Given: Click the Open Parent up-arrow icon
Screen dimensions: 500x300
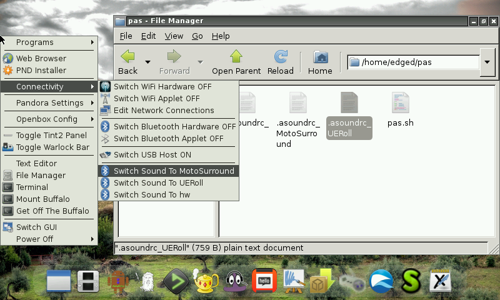Looking at the screenshot, I should coord(236,57).
